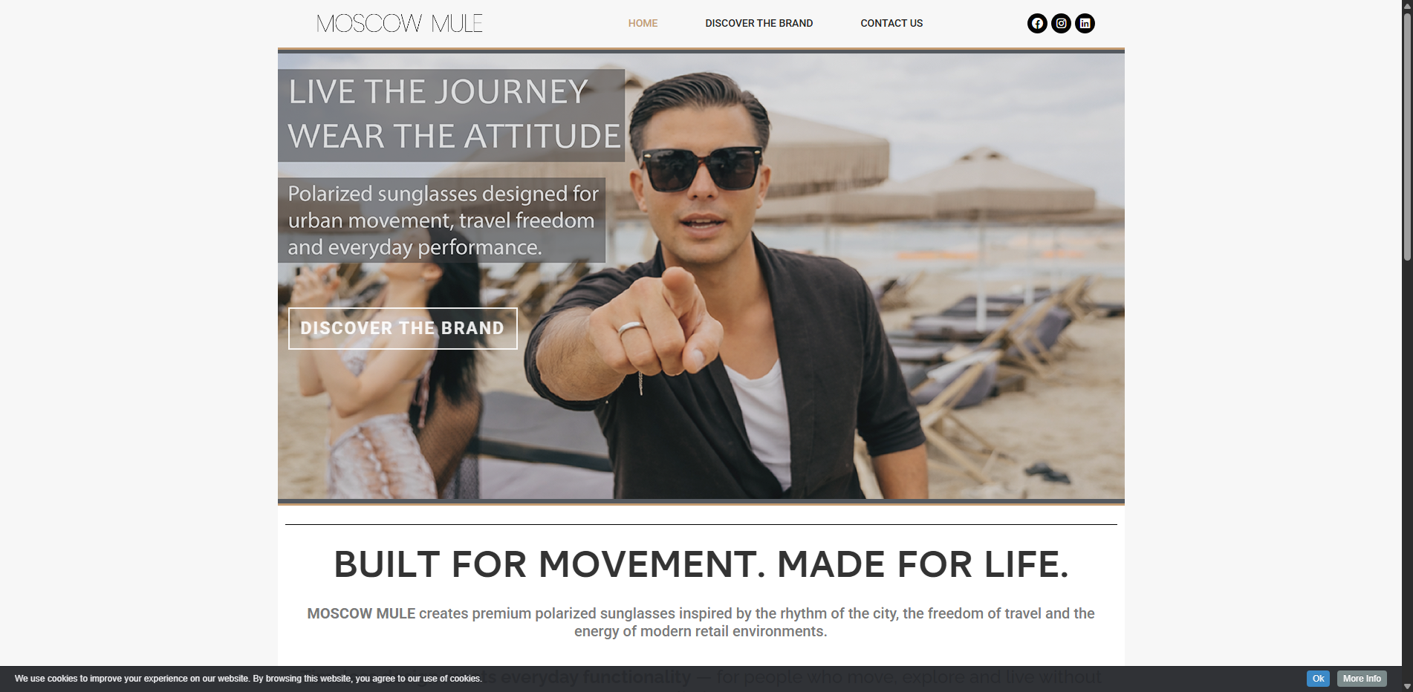Click the BUILT FOR MOVEMENT heading
The image size is (1413, 692).
coord(701,564)
